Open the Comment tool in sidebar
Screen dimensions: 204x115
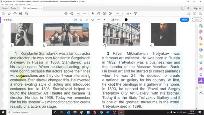201,44
